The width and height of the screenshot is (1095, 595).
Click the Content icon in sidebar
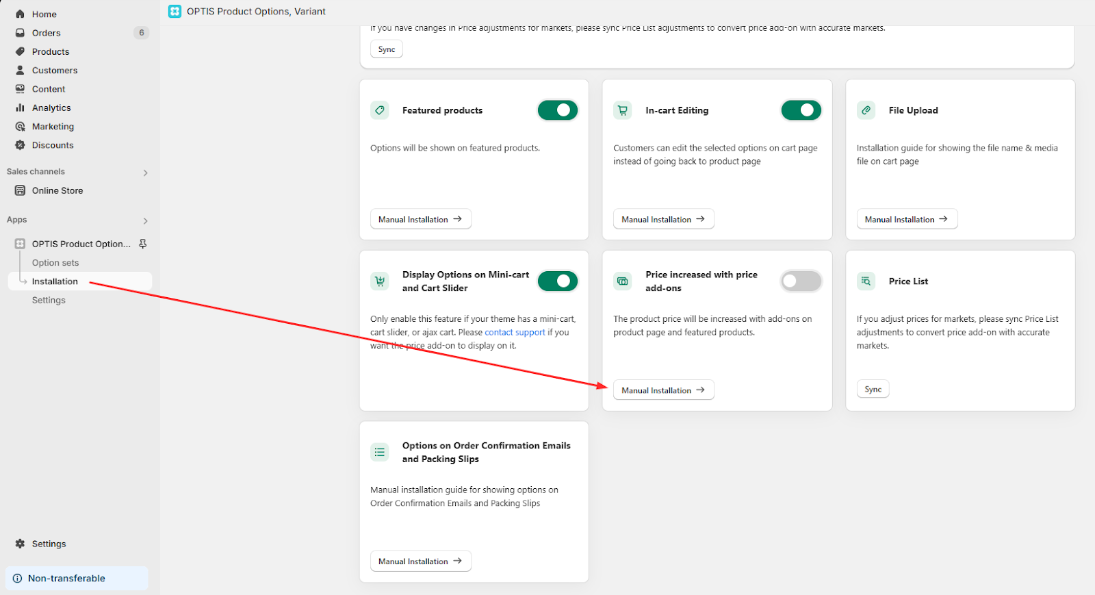tap(20, 89)
